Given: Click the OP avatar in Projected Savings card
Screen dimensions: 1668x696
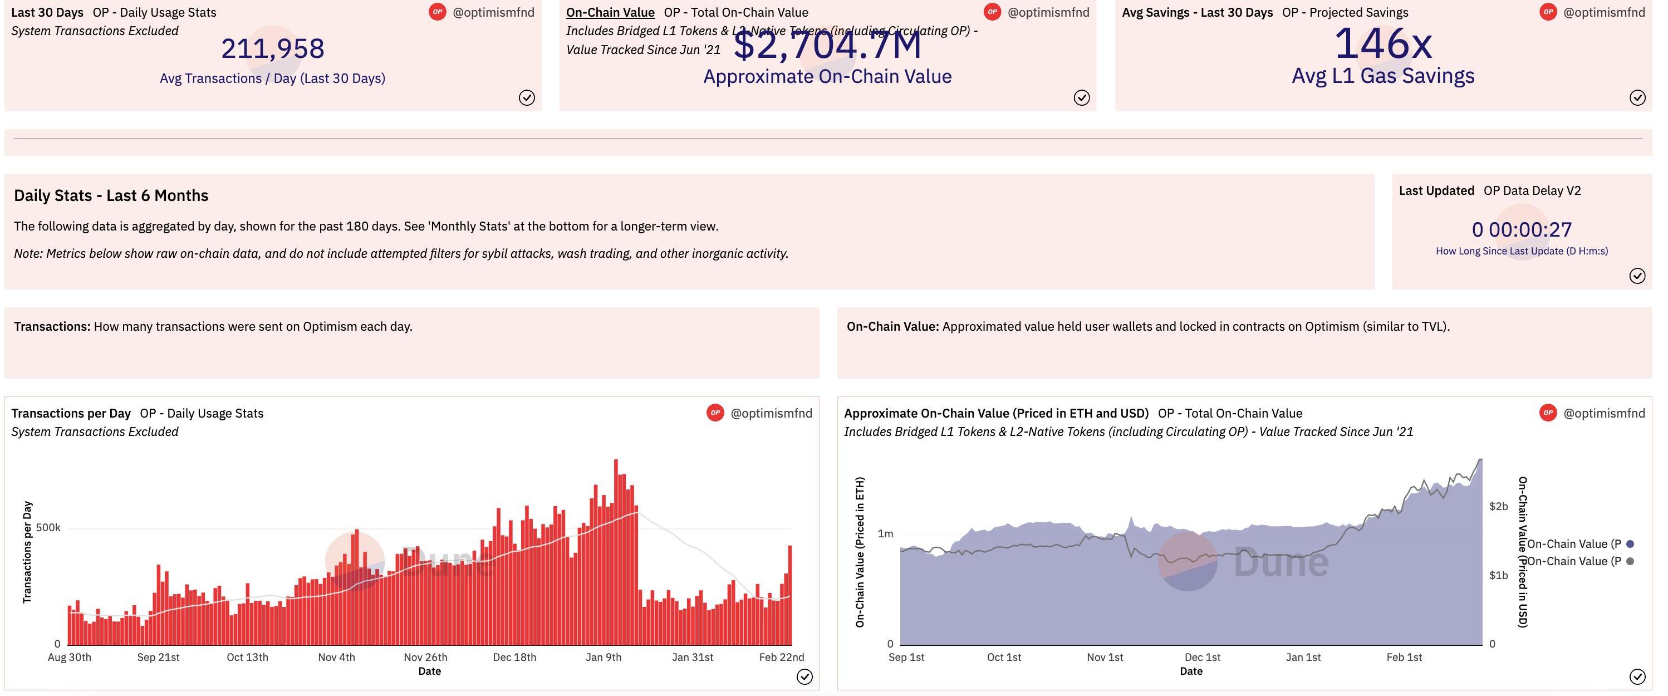Looking at the screenshot, I should point(1548,12).
